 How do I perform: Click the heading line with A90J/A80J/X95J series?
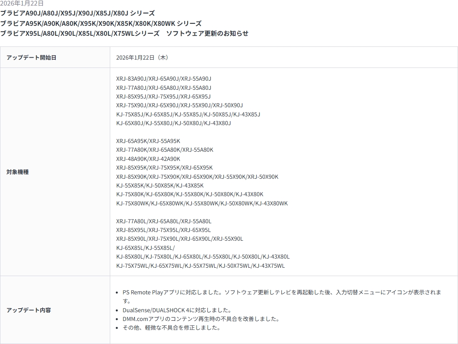(x=78, y=14)
